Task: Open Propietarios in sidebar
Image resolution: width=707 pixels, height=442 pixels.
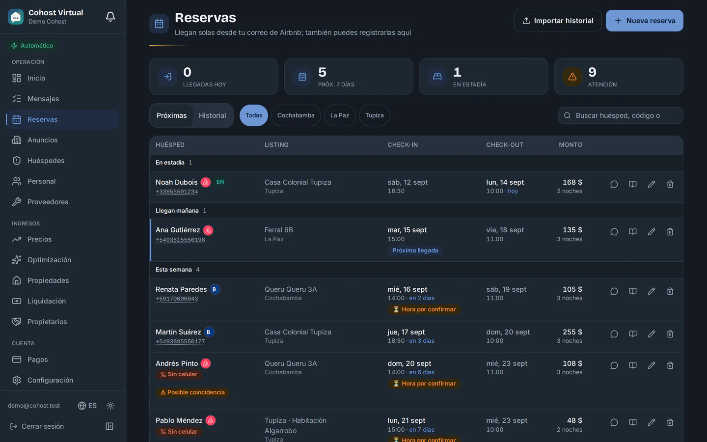Action: point(62,322)
